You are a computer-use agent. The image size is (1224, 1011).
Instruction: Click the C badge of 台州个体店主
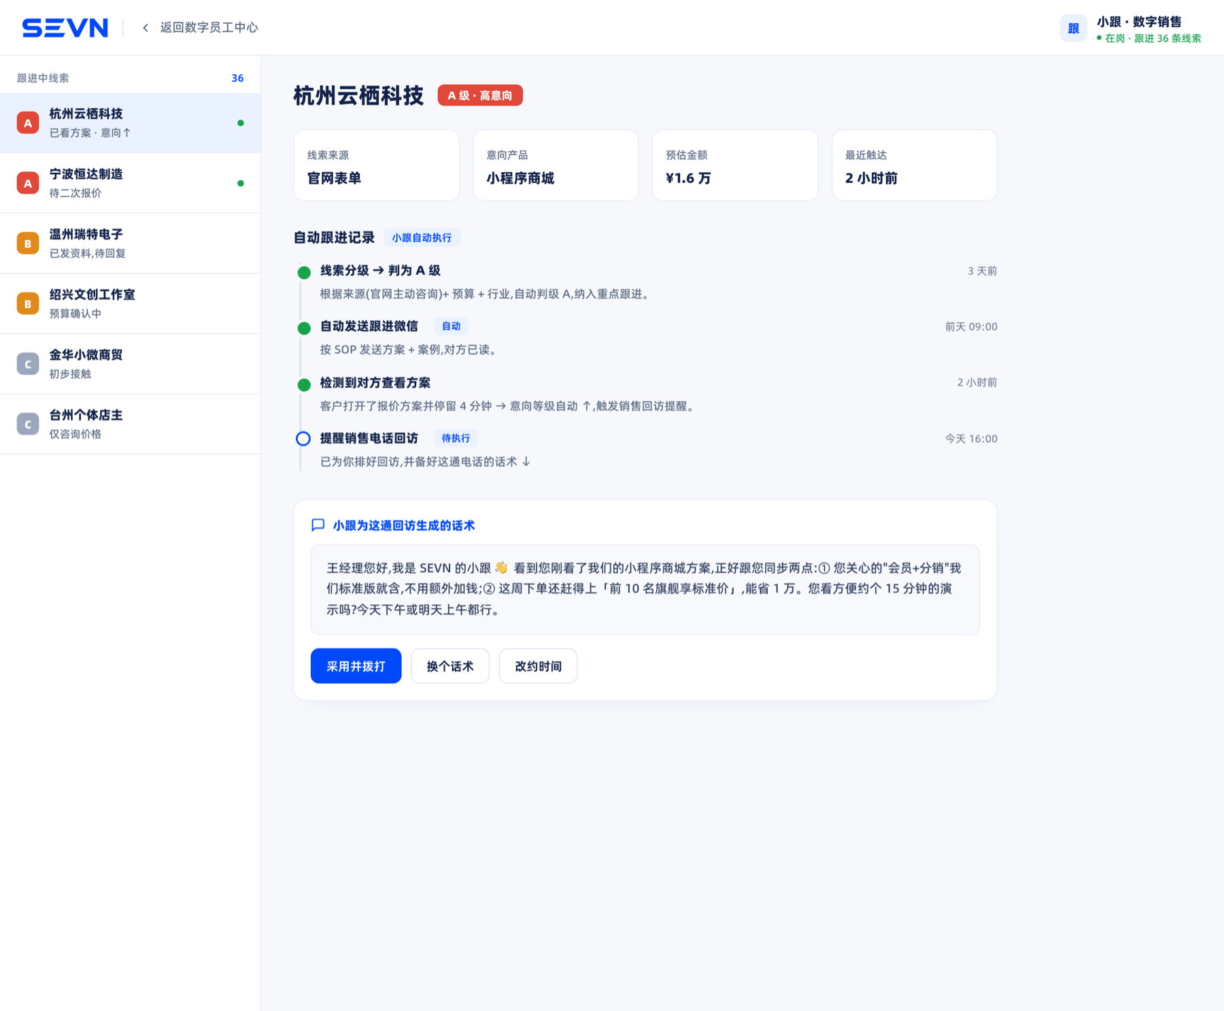28,424
